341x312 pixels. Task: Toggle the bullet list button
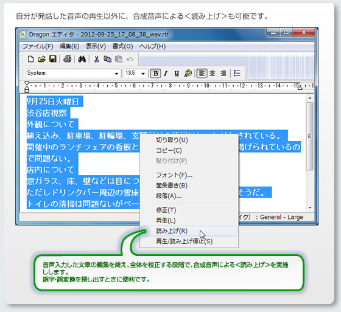tap(237, 73)
